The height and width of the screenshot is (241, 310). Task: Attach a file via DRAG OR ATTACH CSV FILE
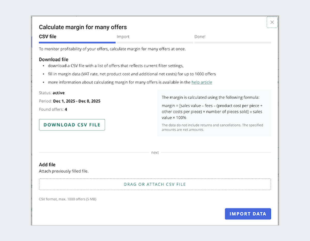[155, 184]
